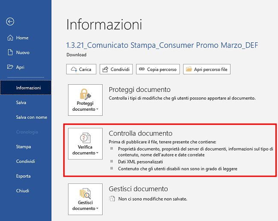Click the Controlla documento heading
278x221 pixels.
tap(140, 133)
